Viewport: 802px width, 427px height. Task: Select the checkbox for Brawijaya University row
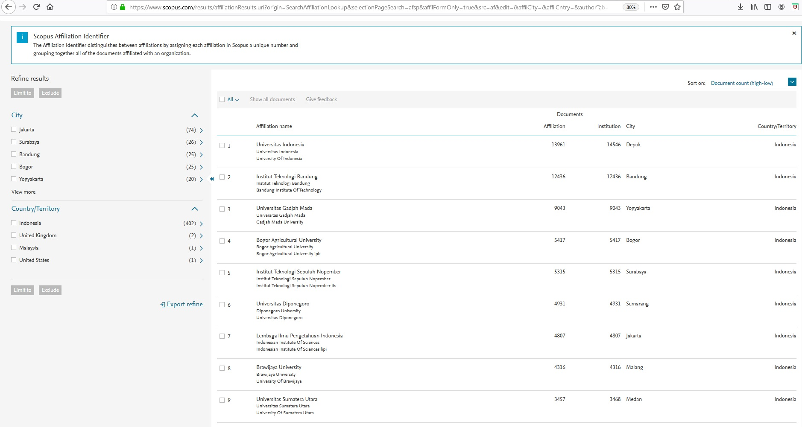tap(222, 368)
